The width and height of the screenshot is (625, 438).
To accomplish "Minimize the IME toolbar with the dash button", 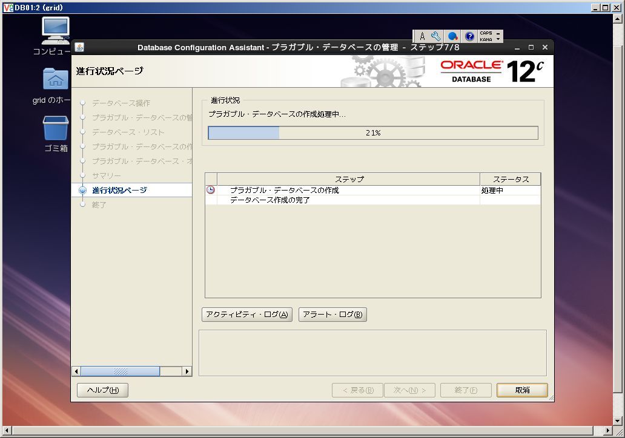I will pyautogui.click(x=498, y=33).
